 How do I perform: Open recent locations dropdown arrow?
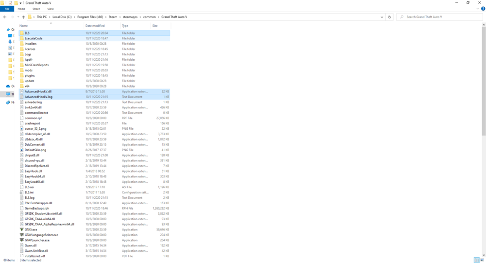point(18,17)
